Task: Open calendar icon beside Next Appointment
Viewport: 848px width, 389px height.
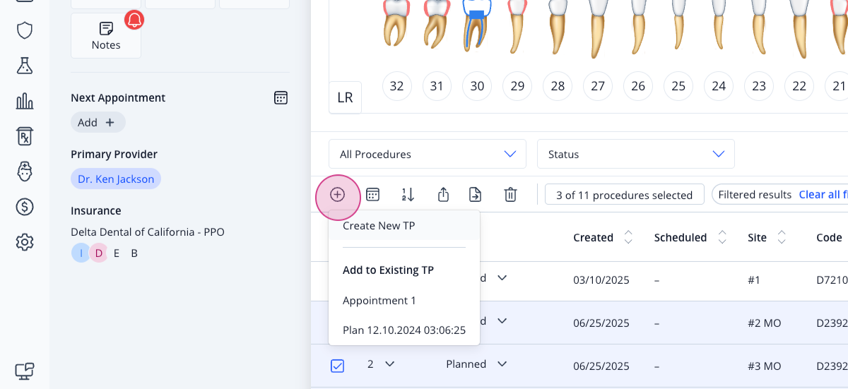Action: (x=281, y=97)
